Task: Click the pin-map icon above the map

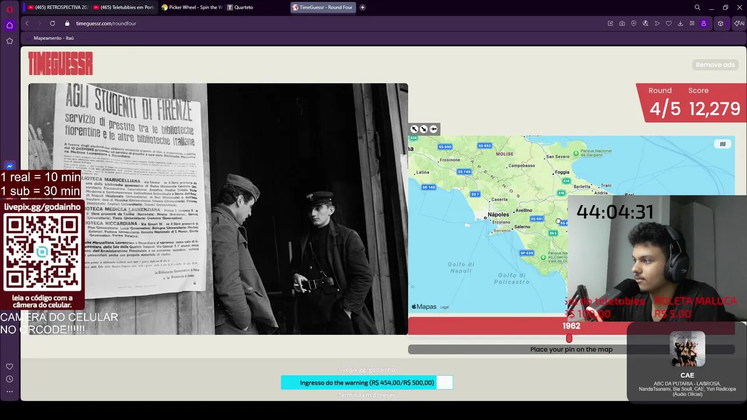Action: pyautogui.click(x=433, y=129)
